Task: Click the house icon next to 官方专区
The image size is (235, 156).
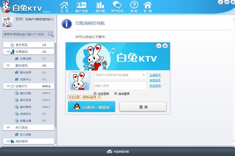Action: (12, 45)
